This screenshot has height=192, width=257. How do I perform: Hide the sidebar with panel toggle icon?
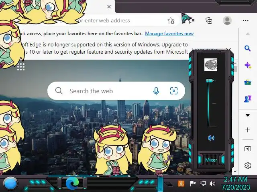[247, 149]
